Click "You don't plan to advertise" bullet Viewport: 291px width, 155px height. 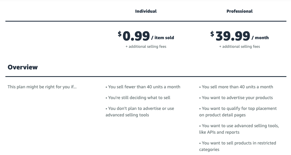tap(140, 112)
